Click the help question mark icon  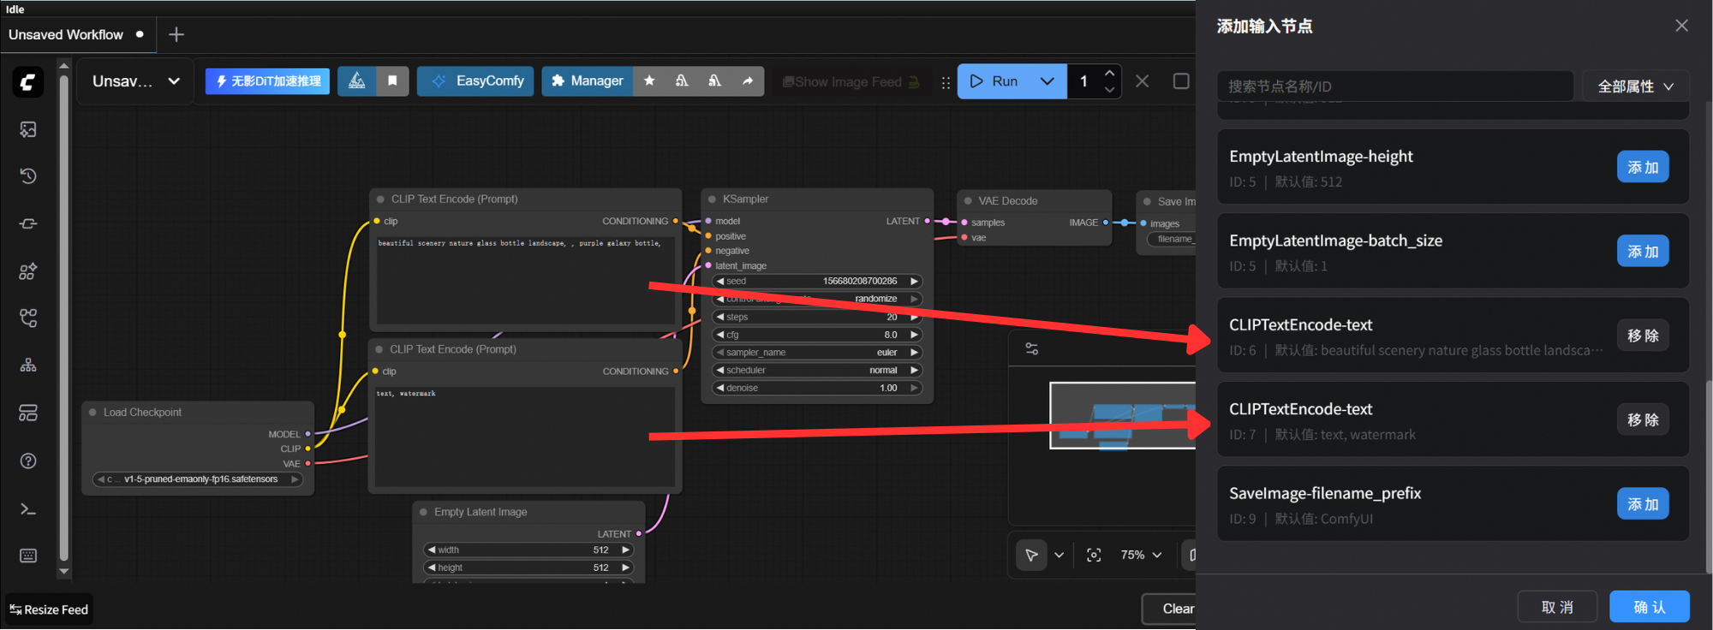[x=28, y=461]
